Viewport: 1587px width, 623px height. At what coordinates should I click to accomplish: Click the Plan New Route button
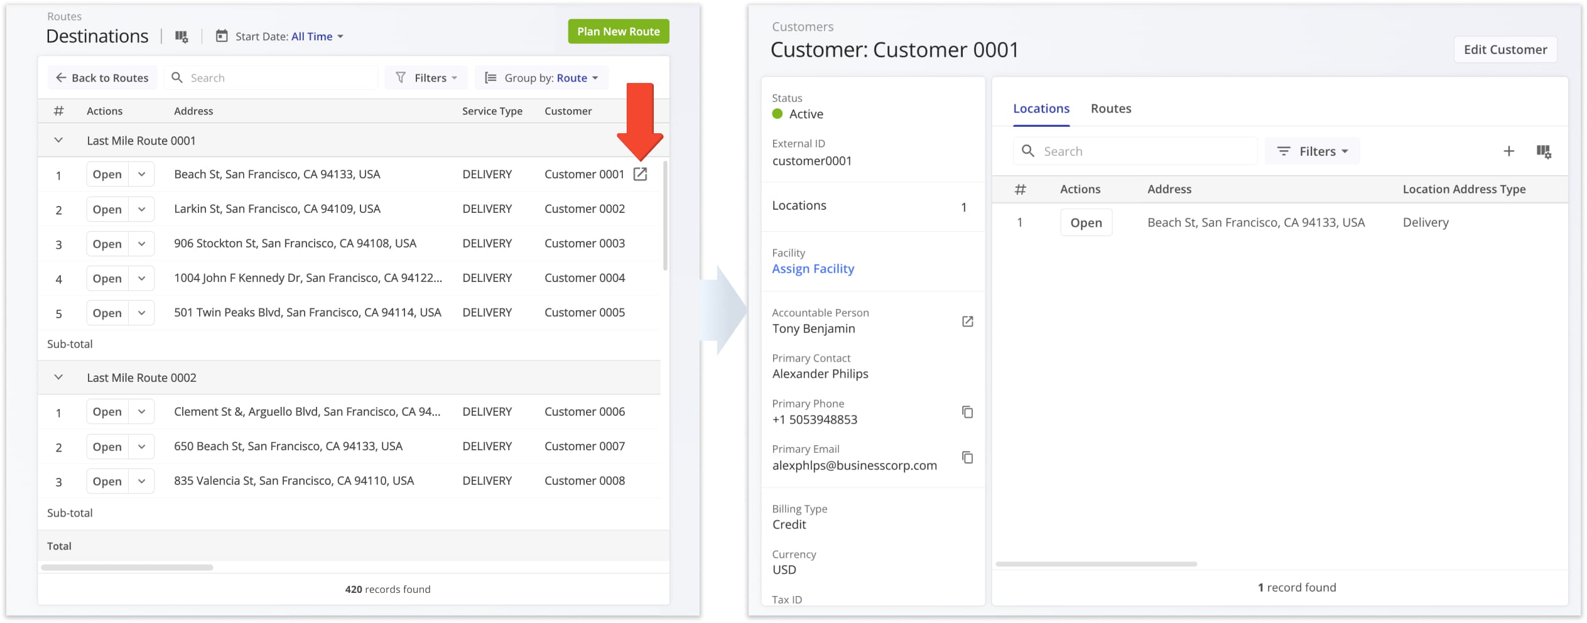(x=618, y=31)
